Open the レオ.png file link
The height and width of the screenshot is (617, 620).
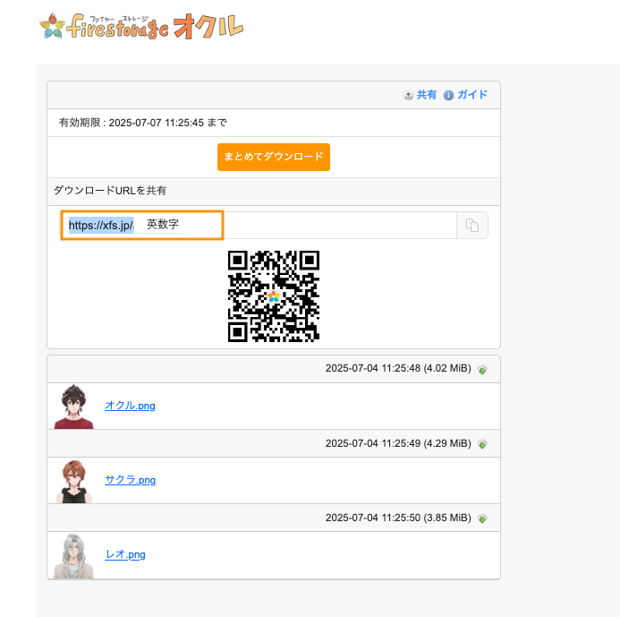125,554
